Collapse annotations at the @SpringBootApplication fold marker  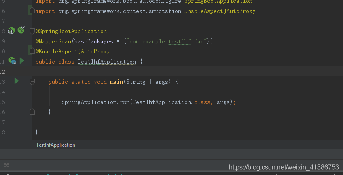click(x=32, y=31)
